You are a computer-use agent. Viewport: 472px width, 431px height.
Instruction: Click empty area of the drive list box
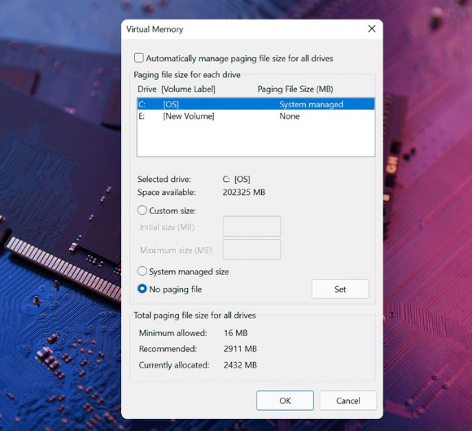pyautogui.click(x=256, y=139)
